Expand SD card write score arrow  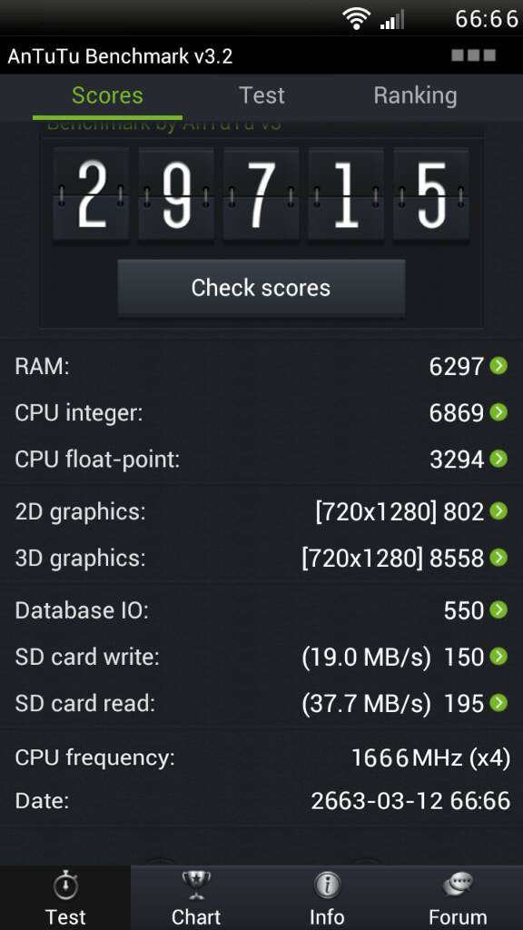(x=498, y=657)
